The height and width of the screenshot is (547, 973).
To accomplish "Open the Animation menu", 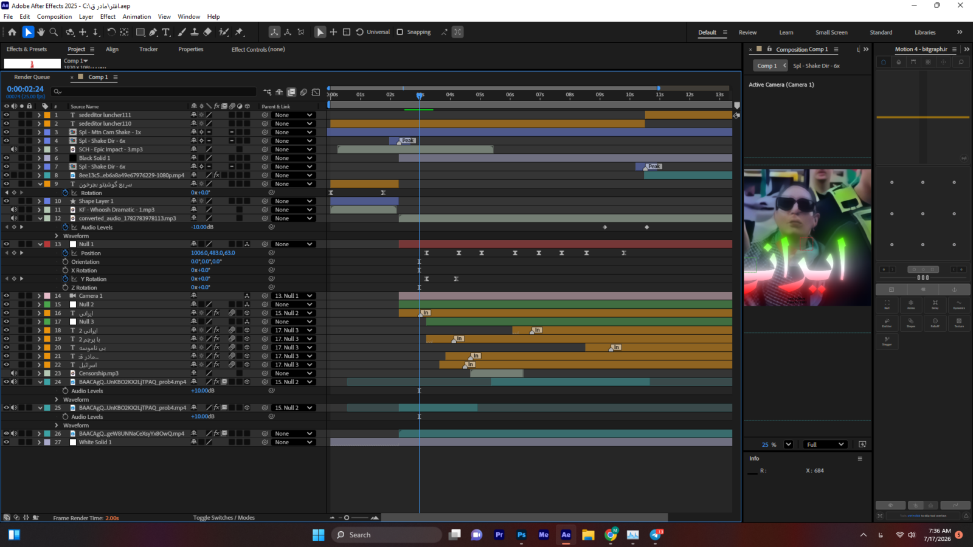I will (x=137, y=16).
